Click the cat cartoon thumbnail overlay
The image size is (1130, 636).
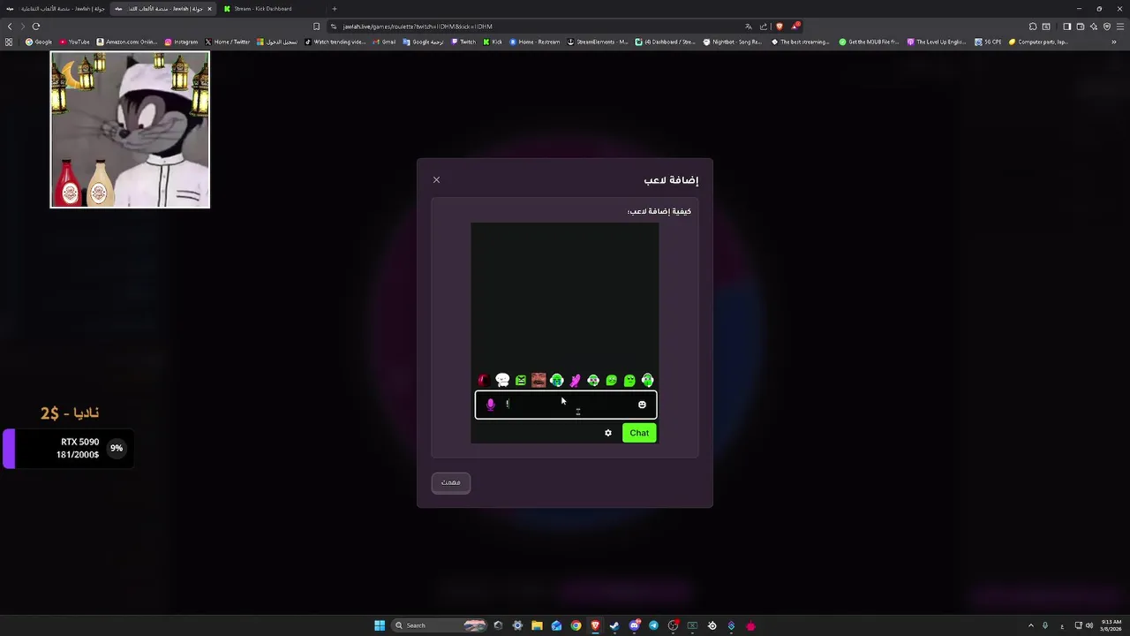coord(130,129)
